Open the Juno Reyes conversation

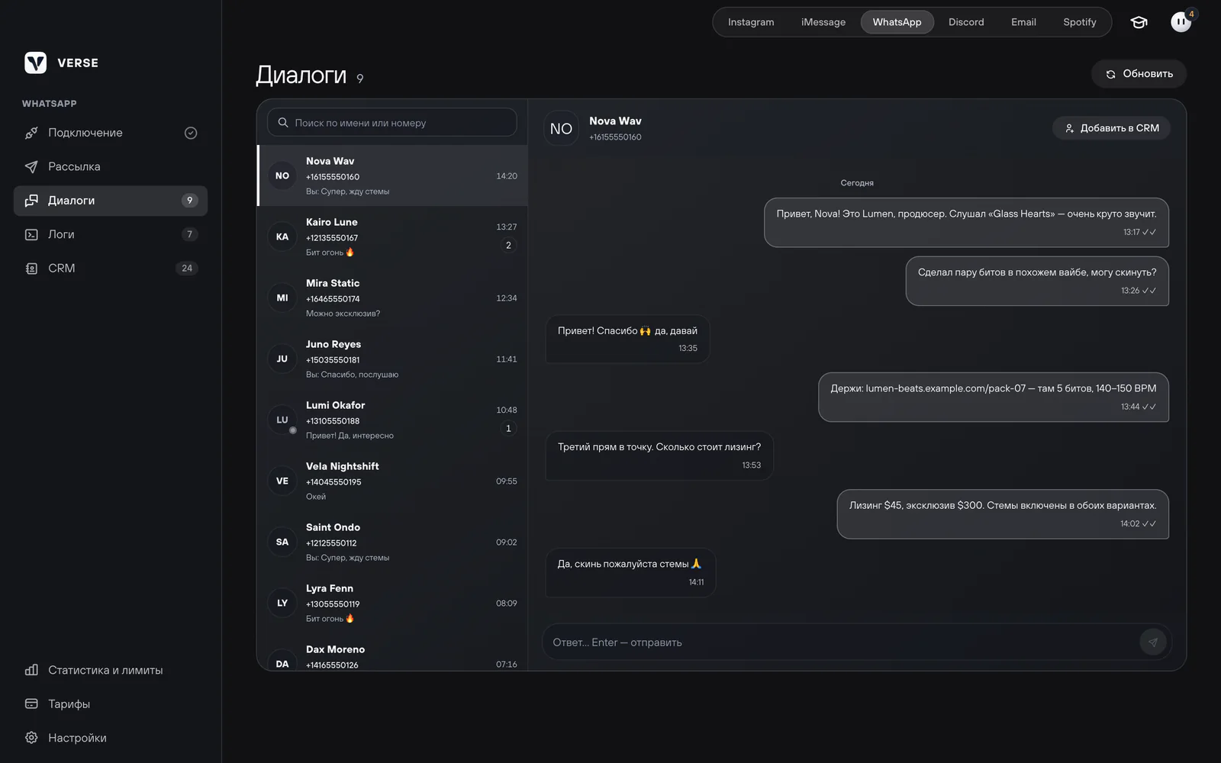coord(392,359)
